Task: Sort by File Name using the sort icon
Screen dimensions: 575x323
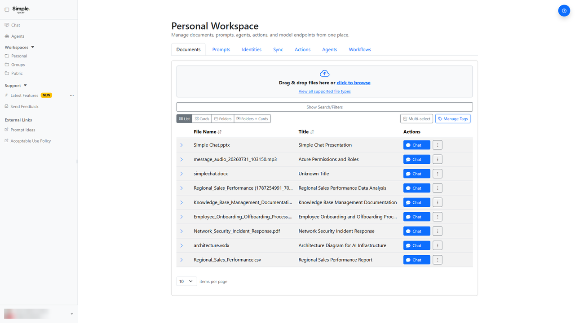Action: 220,132
